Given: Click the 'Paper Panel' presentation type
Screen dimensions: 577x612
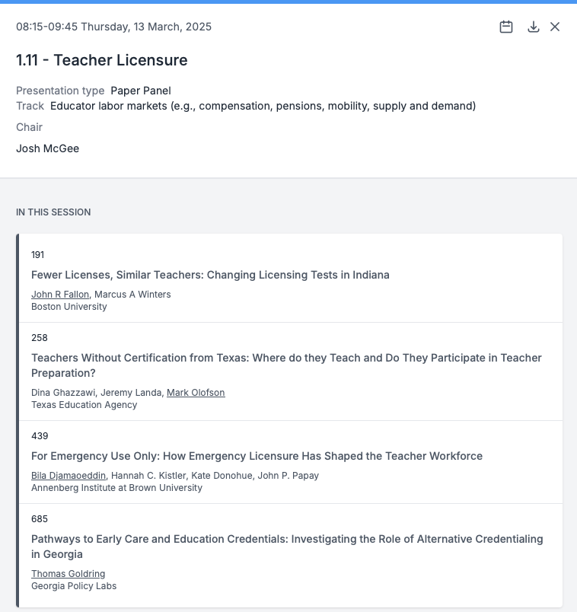Looking at the screenshot, I should [141, 91].
